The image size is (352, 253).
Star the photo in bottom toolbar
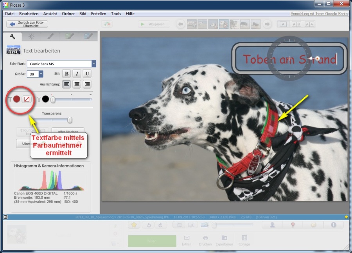coord(134,225)
